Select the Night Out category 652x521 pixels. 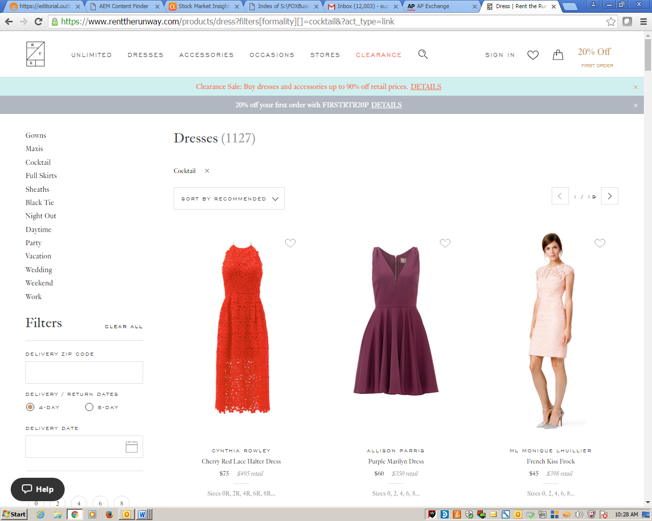41,216
